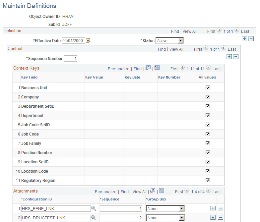Personalize the Context Keys grid

[x=118, y=69]
